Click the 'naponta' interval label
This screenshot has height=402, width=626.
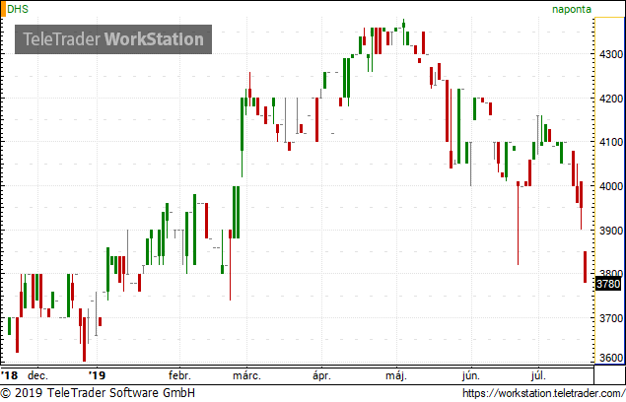click(572, 9)
